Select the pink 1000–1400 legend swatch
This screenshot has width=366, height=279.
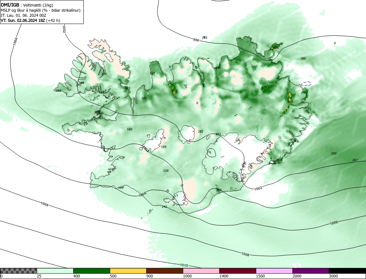point(201,271)
